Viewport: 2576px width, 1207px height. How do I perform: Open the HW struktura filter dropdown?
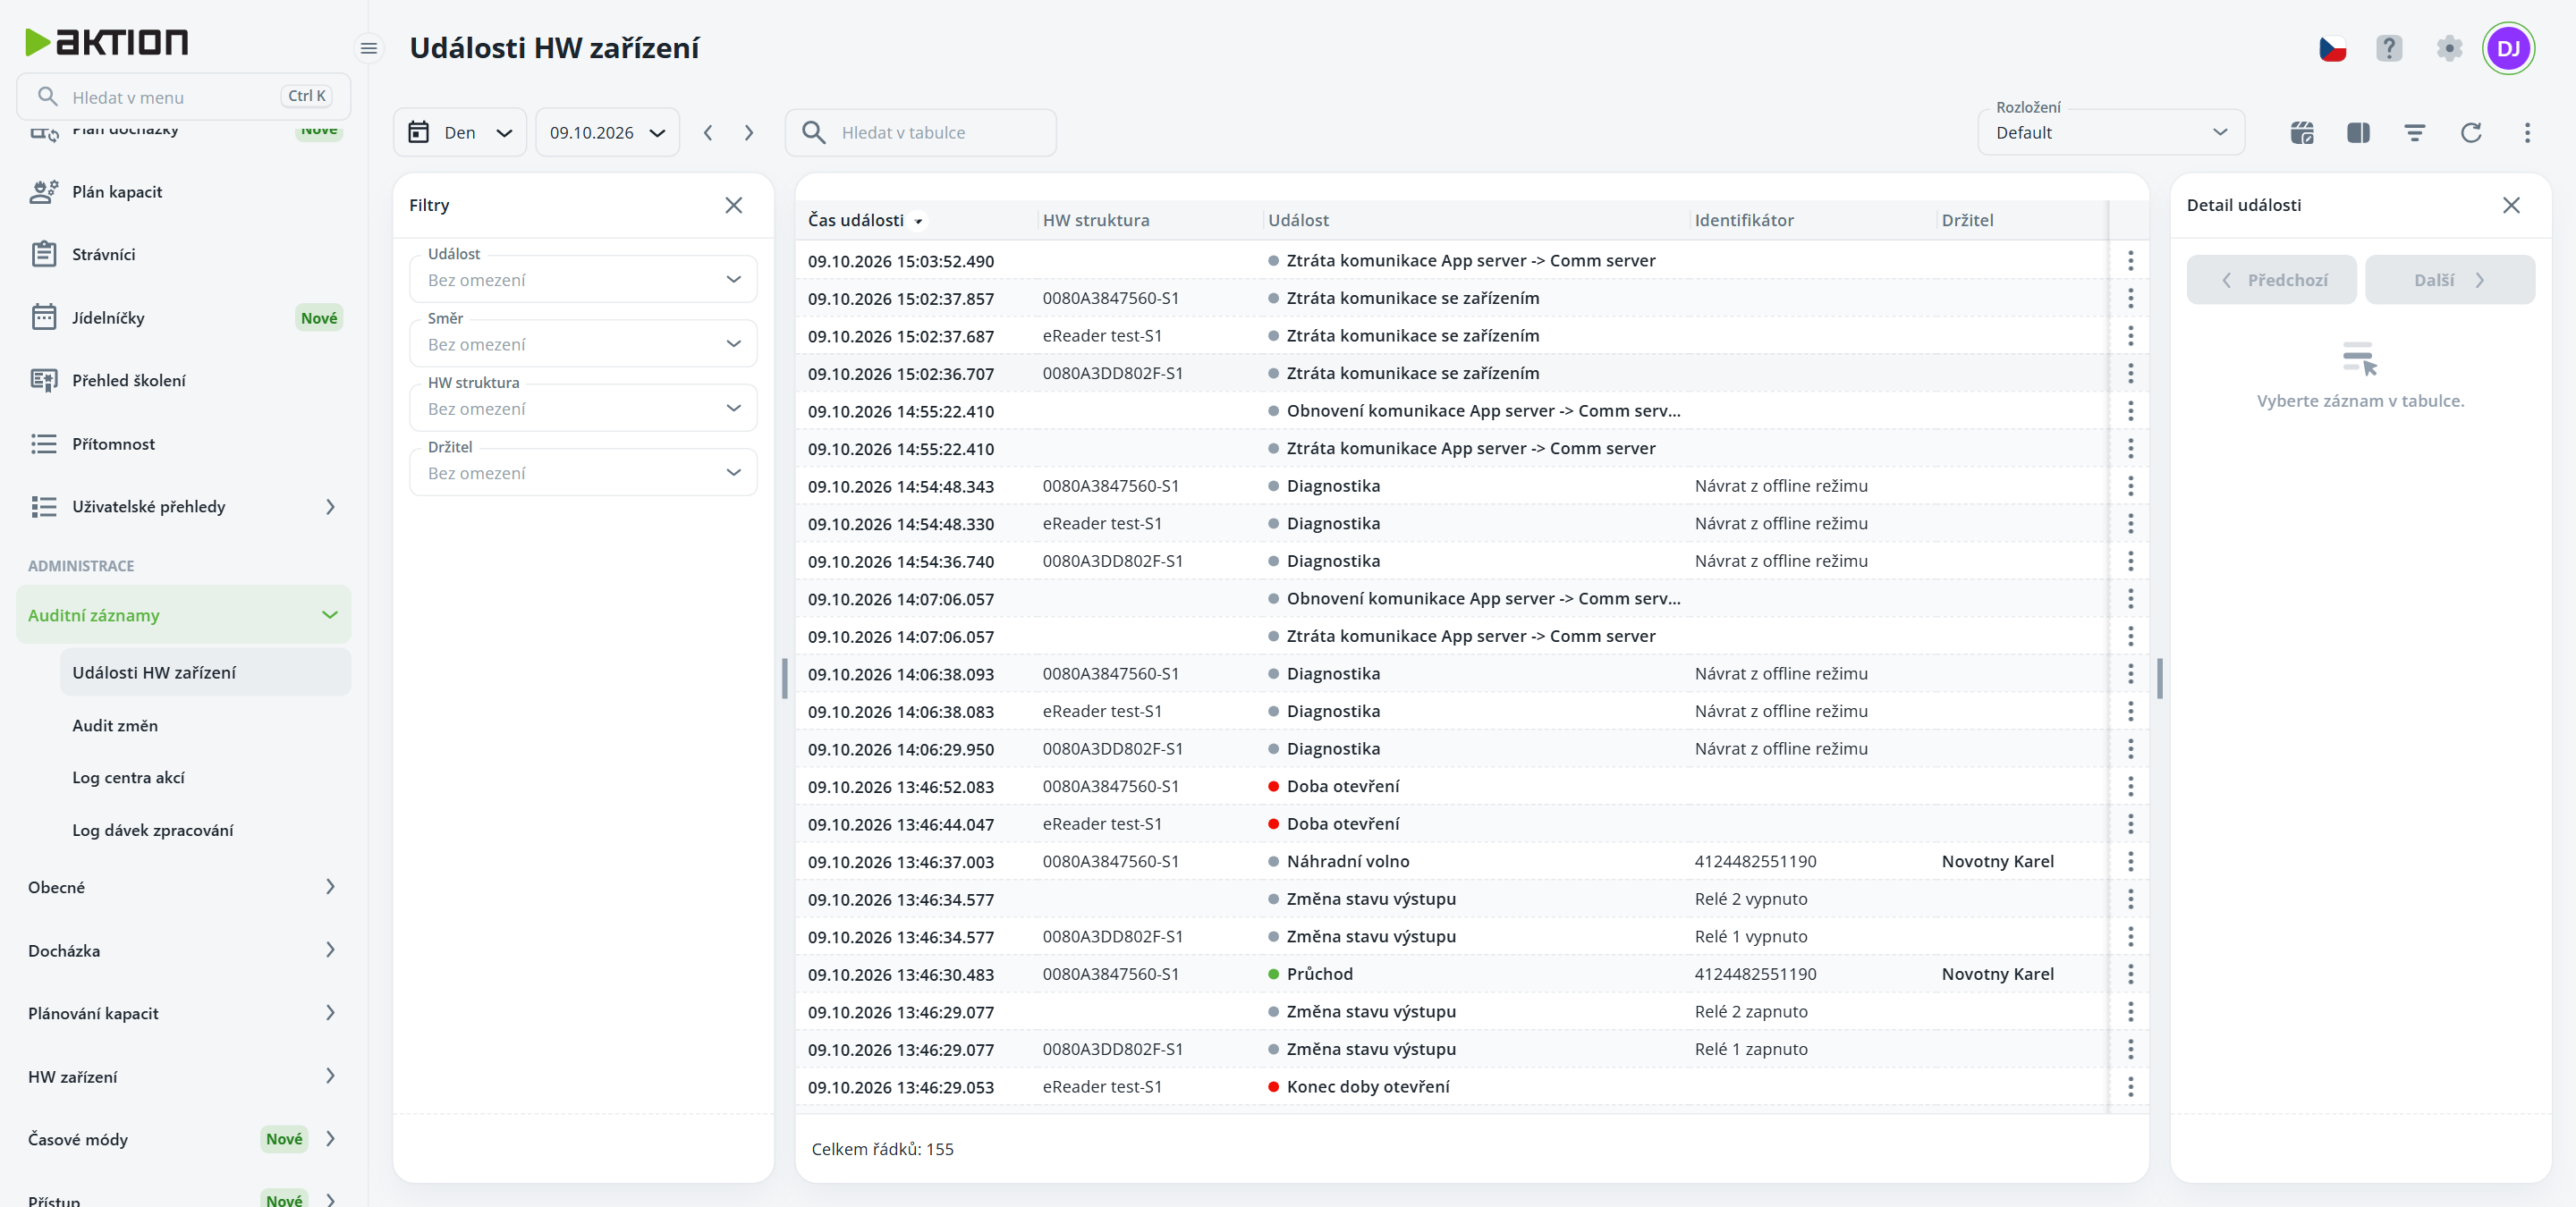point(583,409)
